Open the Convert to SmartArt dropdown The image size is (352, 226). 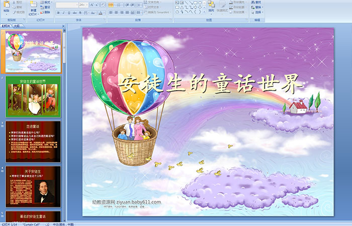pos(157,12)
